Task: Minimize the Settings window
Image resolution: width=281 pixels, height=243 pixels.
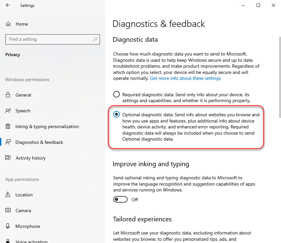Action: pos(243,5)
